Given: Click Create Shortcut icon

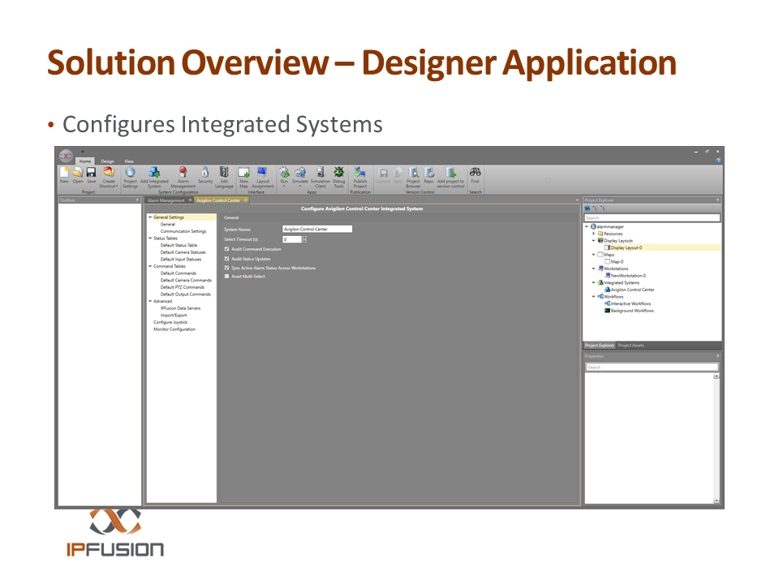Looking at the screenshot, I should (109, 172).
